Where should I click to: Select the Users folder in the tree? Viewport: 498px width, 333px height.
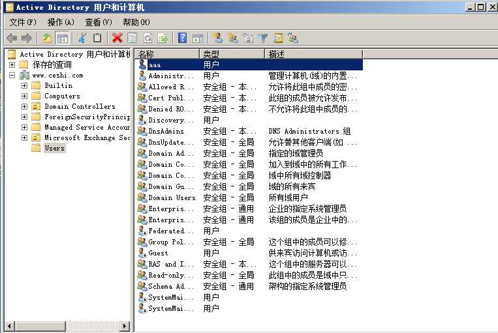coord(55,148)
